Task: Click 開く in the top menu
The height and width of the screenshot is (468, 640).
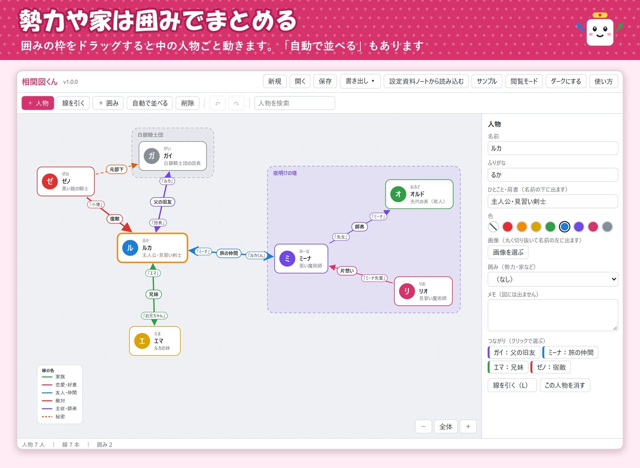Action: point(300,81)
